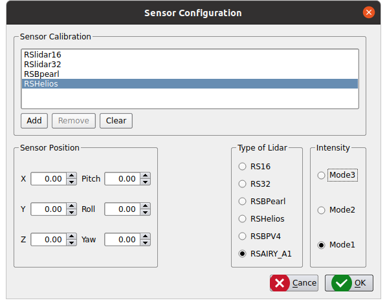Viewport: 387px width, 305px height.
Task: Click the Pitch value input field
Action: point(122,178)
